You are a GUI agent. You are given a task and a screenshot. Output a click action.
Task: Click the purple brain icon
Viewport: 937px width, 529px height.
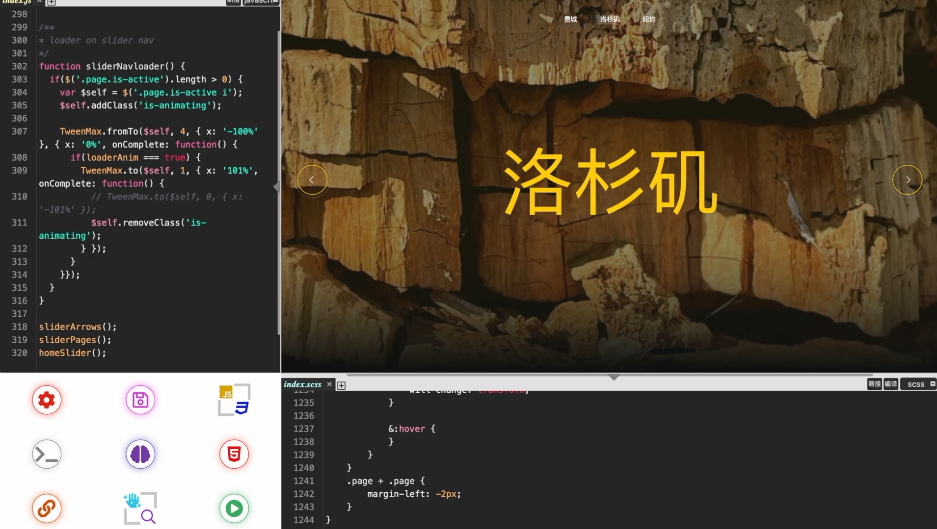click(x=140, y=454)
